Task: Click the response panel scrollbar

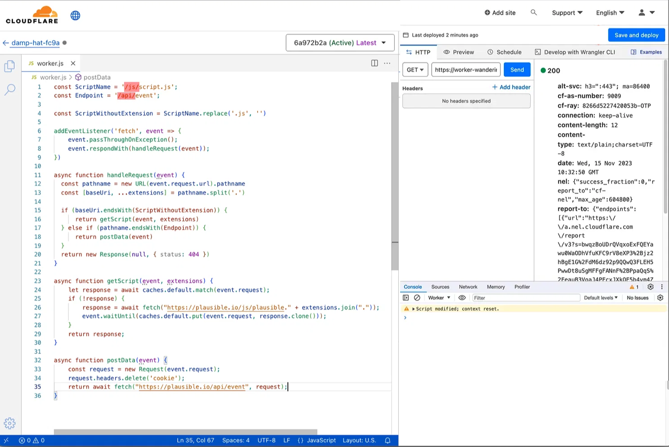Action: click(x=665, y=137)
